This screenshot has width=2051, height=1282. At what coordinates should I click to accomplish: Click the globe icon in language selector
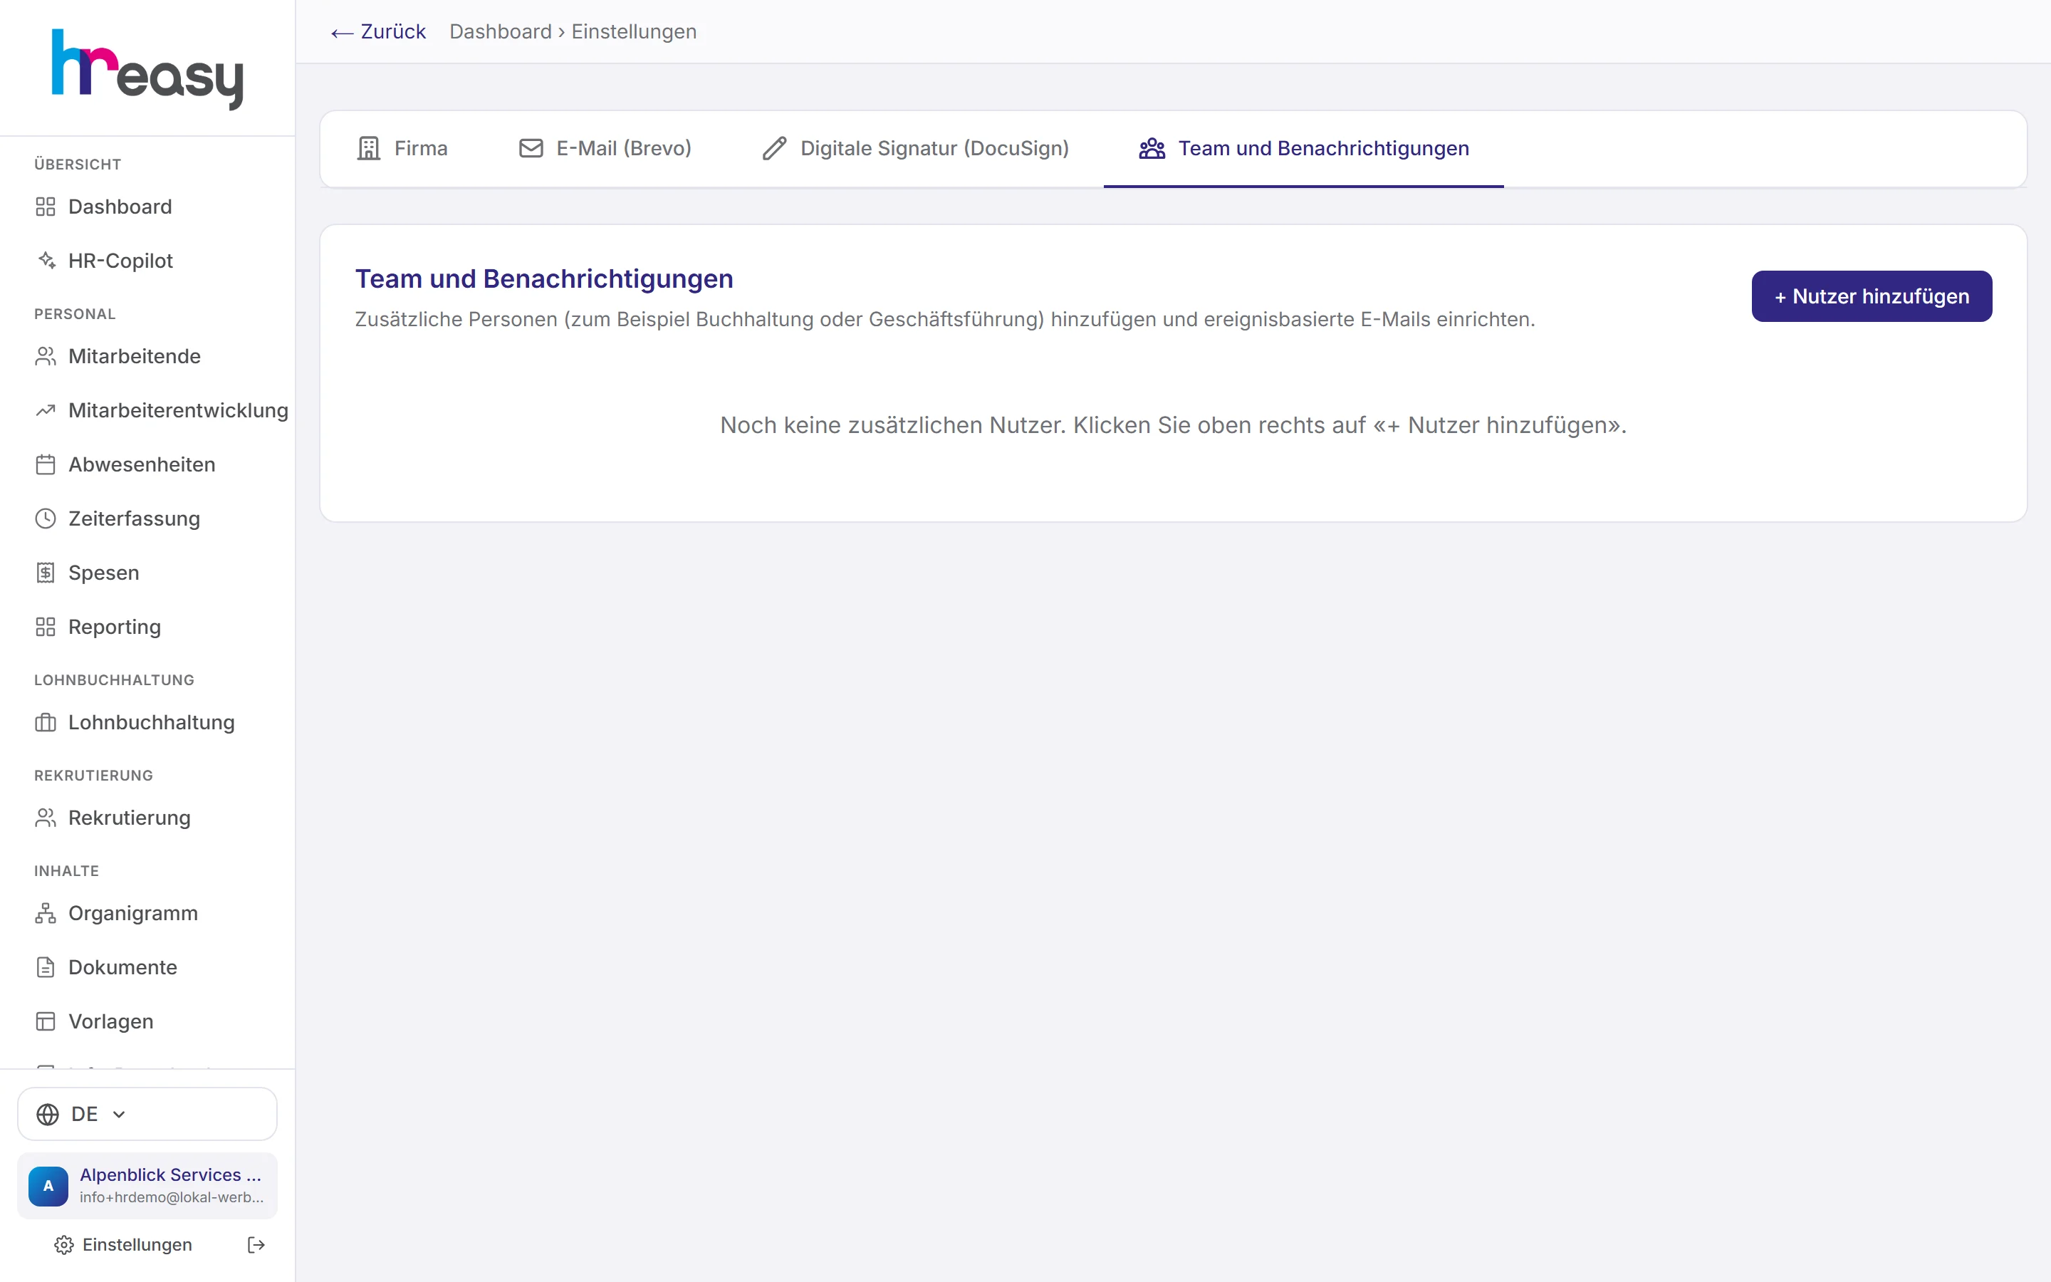(x=48, y=1114)
